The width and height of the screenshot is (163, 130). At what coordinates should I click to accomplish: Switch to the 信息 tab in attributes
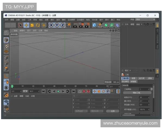point(133,78)
